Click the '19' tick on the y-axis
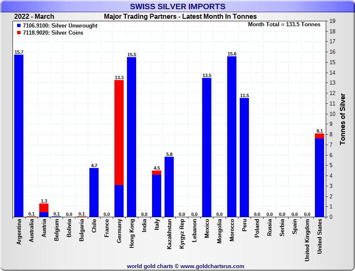Screen dimensions: 355x271 [332, 21]
